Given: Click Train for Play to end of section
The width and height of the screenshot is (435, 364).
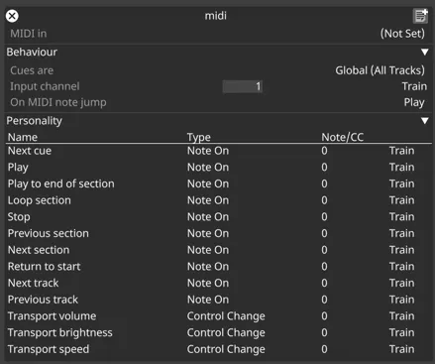Looking at the screenshot, I should click(x=401, y=183).
